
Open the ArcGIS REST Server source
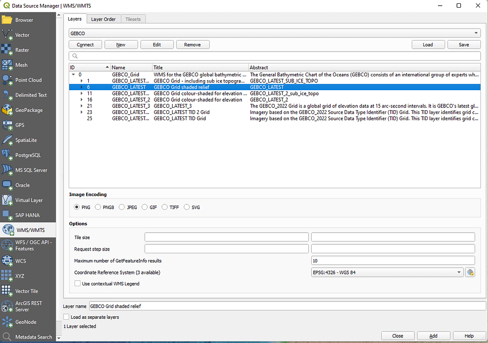tap(28, 306)
